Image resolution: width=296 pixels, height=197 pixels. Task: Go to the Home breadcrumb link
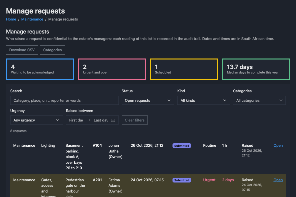click(x=11, y=19)
